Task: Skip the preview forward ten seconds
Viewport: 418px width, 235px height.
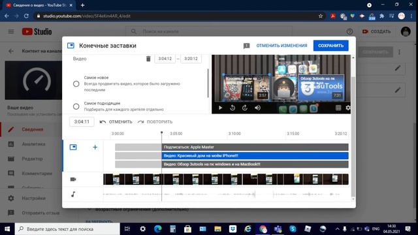Action: [x=245, y=108]
